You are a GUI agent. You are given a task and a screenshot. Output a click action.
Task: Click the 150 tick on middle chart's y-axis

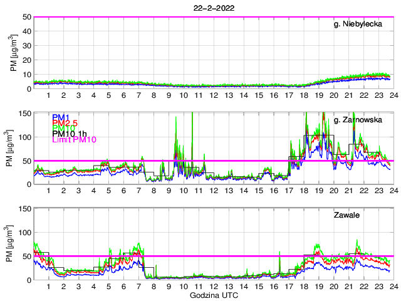tap(24, 113)
